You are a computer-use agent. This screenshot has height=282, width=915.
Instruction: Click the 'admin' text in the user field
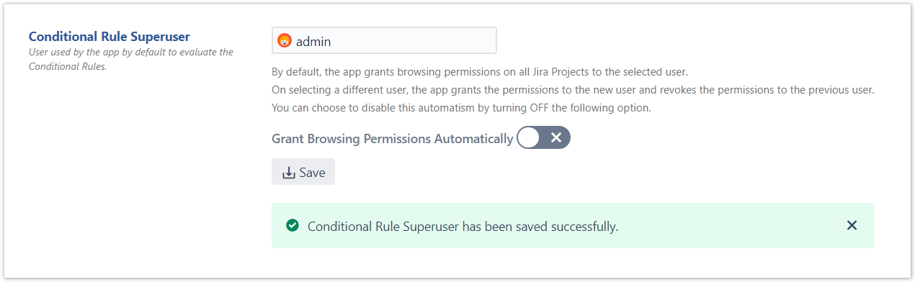pos(313,42)
